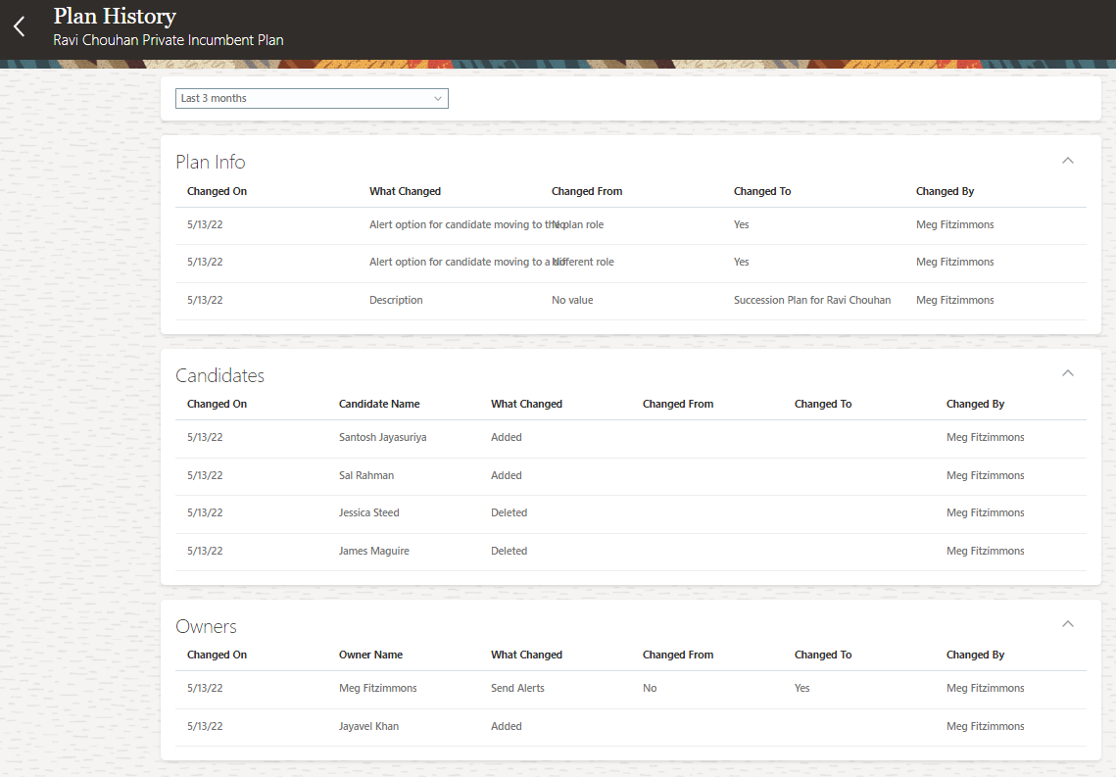The width and height of the screenshot is (1116, 777).
Task: Click Yes in the Send Alerts row
Action: [x=802, y=689]
